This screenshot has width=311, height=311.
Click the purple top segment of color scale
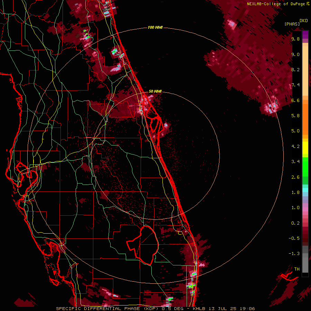click(305, 35)
